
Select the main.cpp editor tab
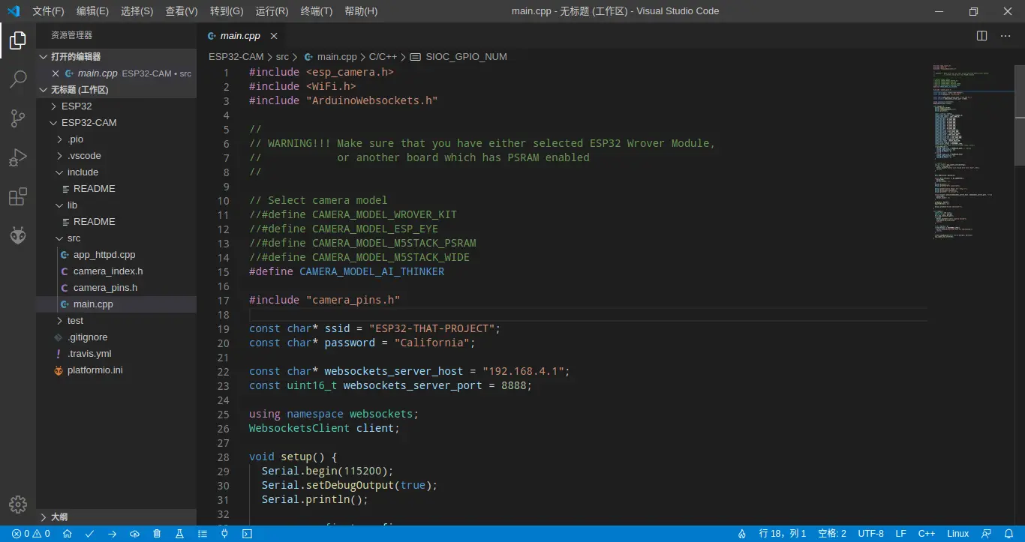(x=241, y=35)
